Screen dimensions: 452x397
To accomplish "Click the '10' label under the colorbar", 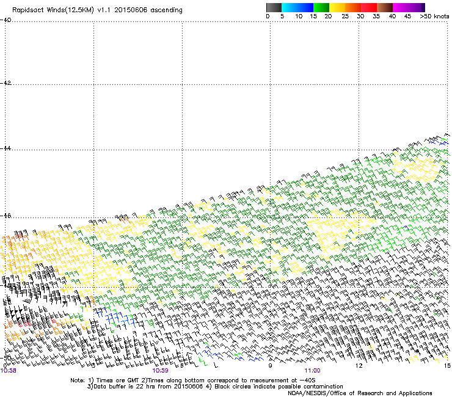I will click(299, 16).
